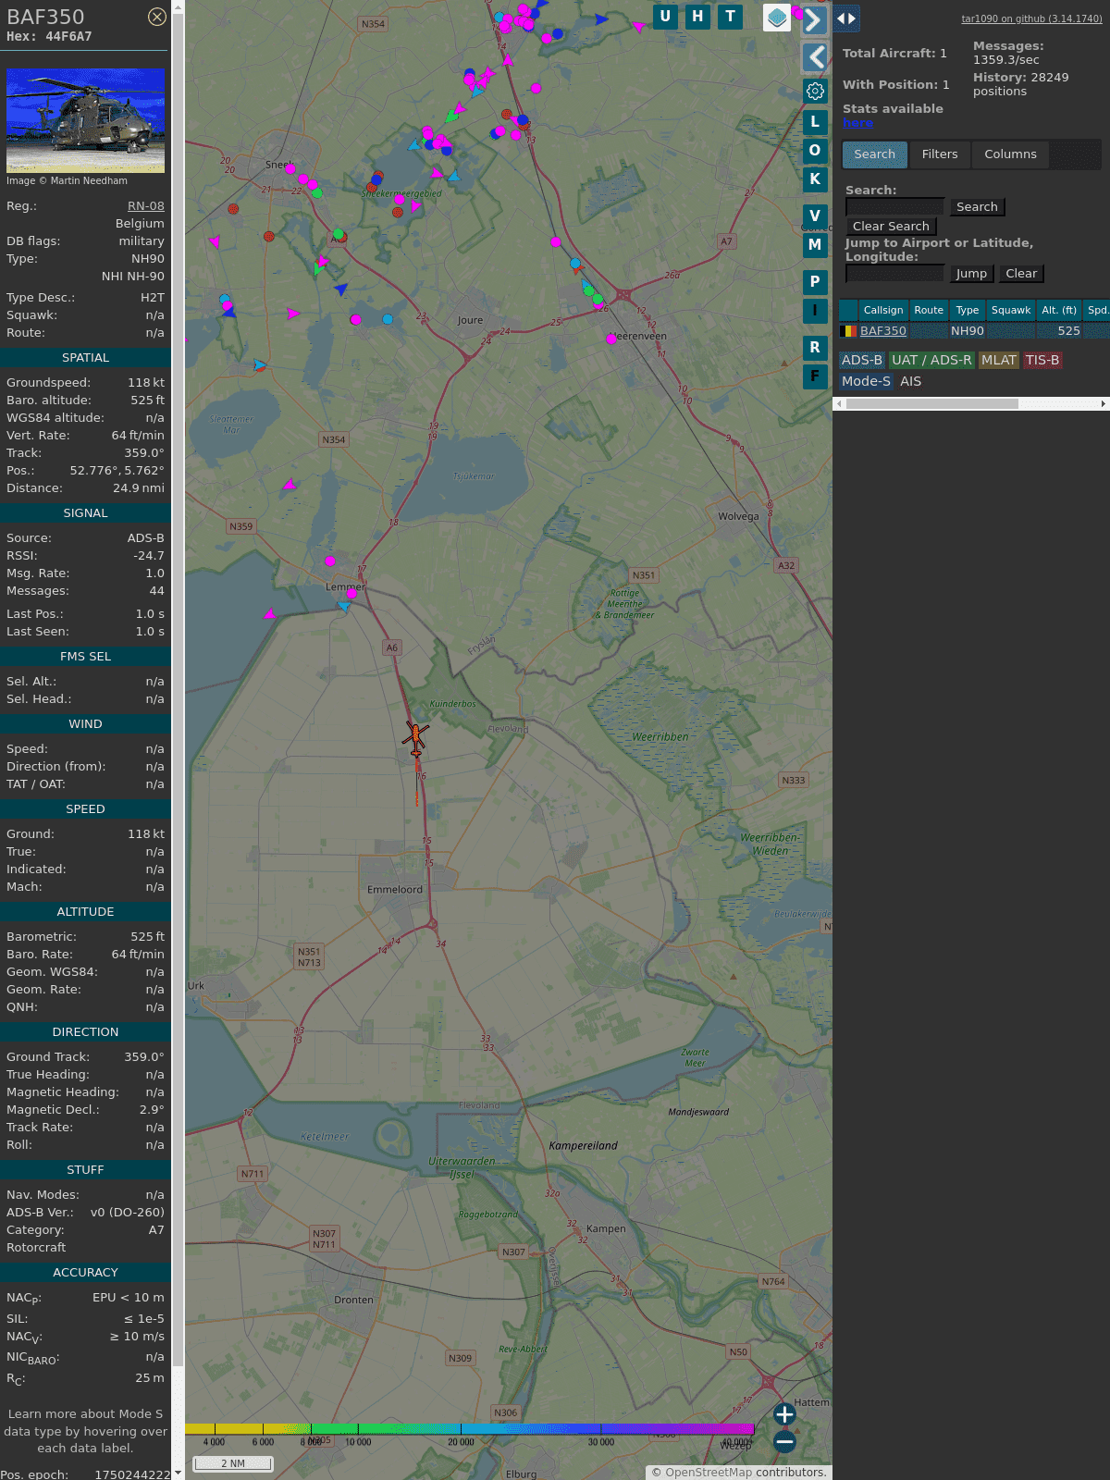Open the RN-08 registration link
The image size is (1110, 1480).
[x=146, y=206]
